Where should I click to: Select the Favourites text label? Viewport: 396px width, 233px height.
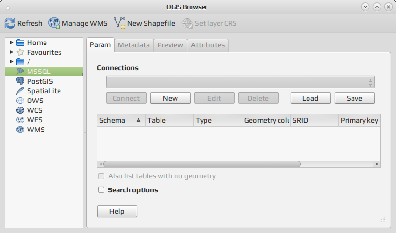[x=44, y=52]
